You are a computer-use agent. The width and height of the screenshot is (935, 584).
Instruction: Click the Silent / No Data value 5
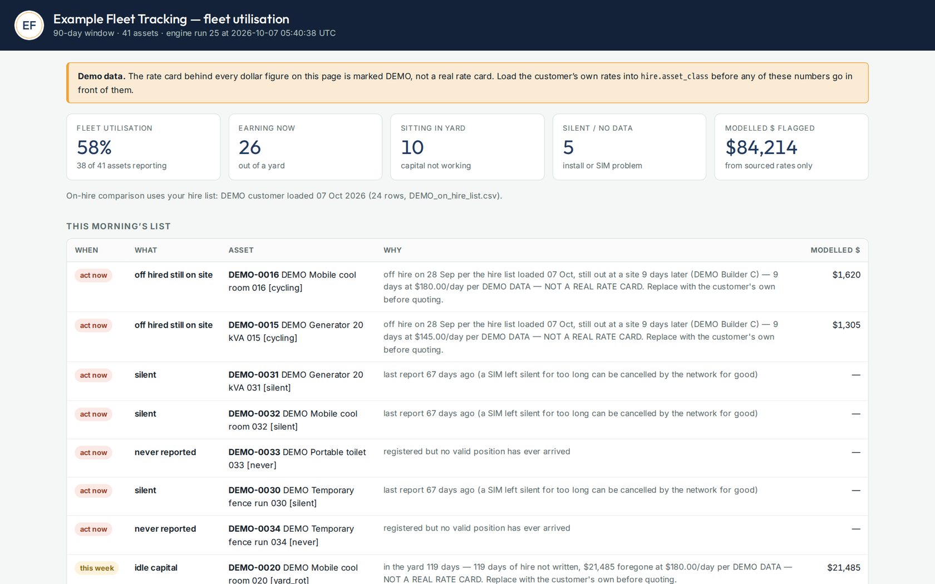tap(568, 147)
